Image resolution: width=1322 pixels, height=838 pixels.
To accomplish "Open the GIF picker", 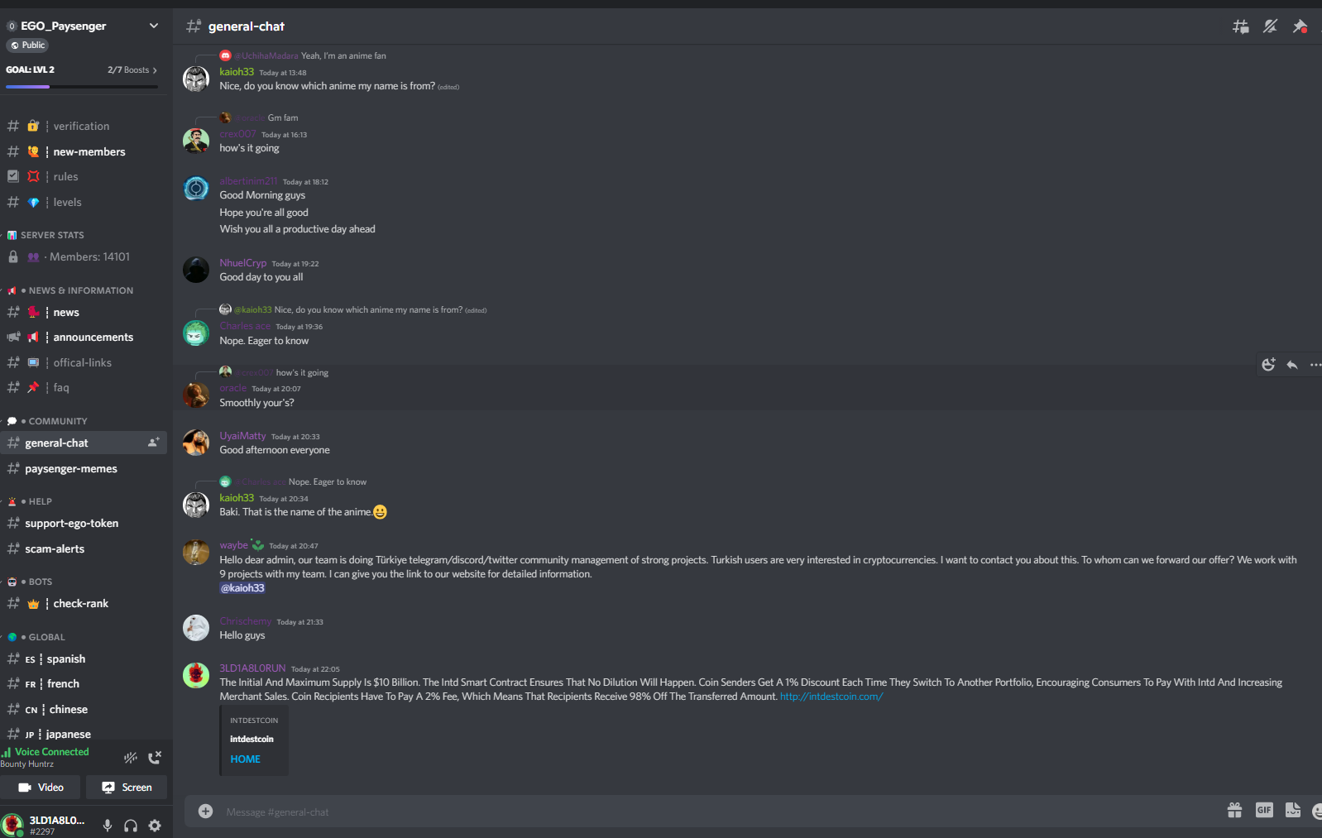I will 1264,811.
